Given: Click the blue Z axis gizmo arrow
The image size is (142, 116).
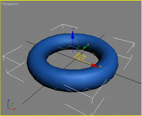Looking at the screenshot, I should 73,35.
